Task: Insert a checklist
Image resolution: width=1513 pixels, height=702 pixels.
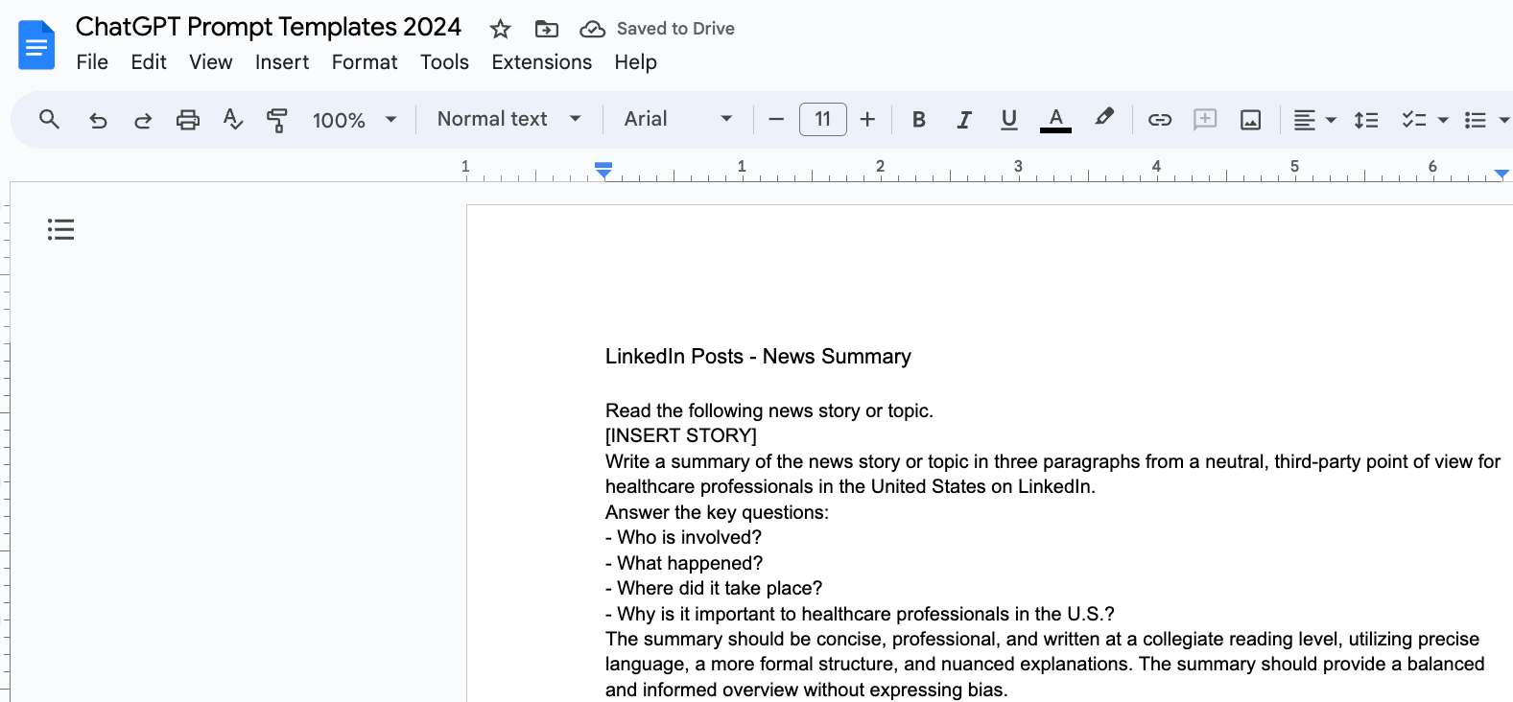Action: click(1413, 120)
